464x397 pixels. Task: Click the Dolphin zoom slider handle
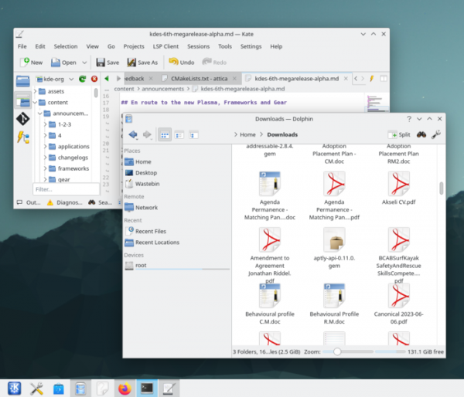click(x=336, y=351)
